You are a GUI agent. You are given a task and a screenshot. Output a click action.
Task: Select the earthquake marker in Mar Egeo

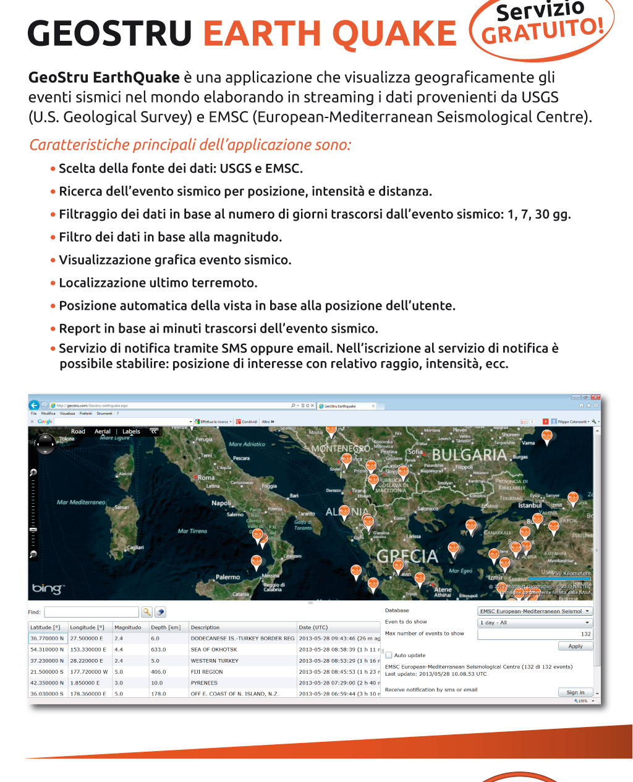pyautogui.click(x=453, y=549)
